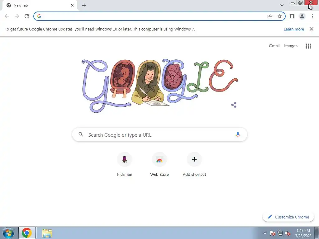The height and width of the screenshot is (239, 319).
Task: Add a new shortcut tile
Action: [194, 164]
